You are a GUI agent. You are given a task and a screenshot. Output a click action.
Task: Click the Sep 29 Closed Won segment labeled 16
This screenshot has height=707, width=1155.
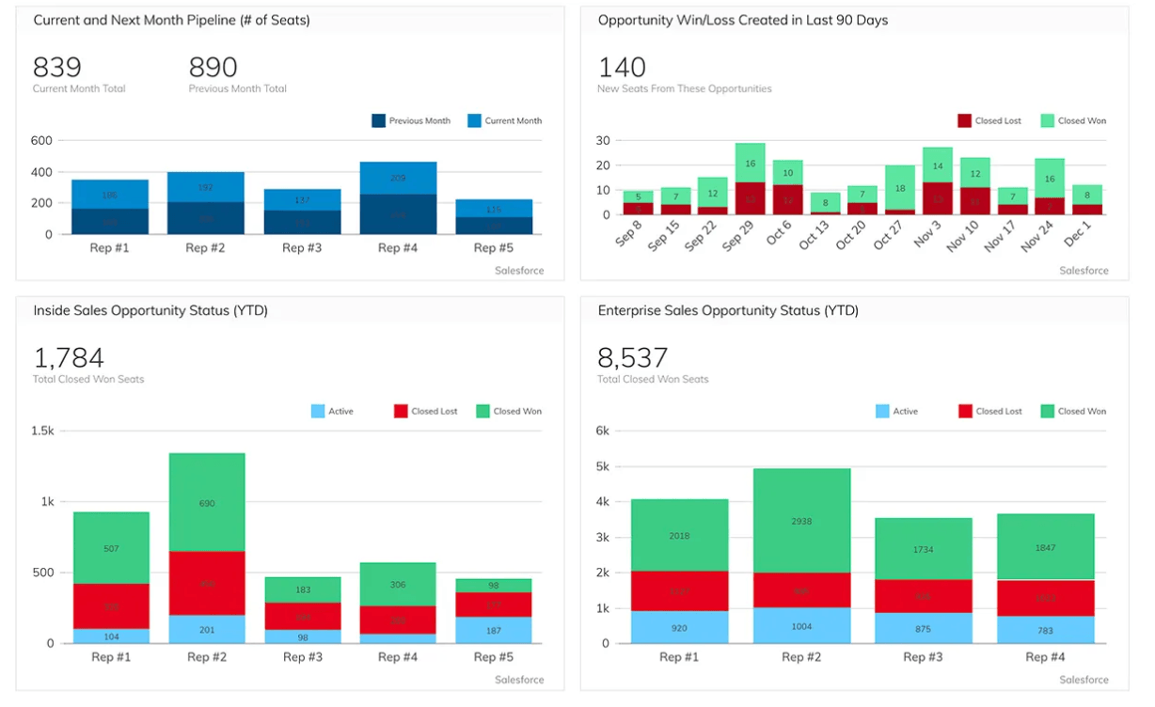click(x=751, y=163)
